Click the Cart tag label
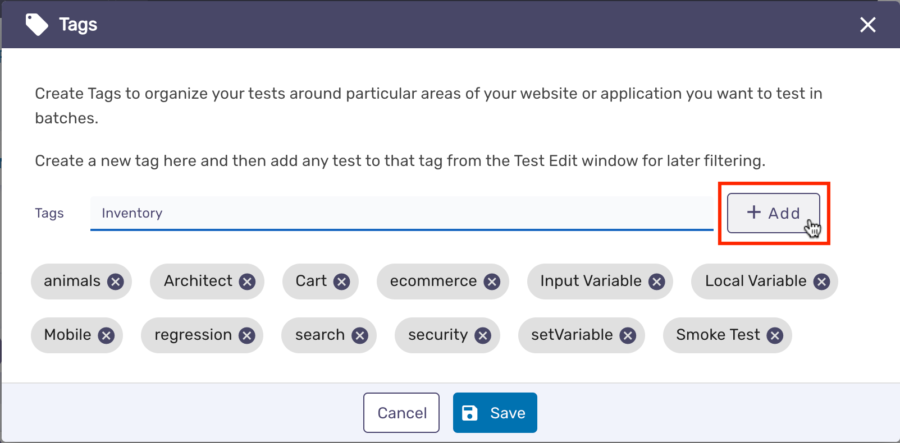The image size is (900, 443). (311, 281)
